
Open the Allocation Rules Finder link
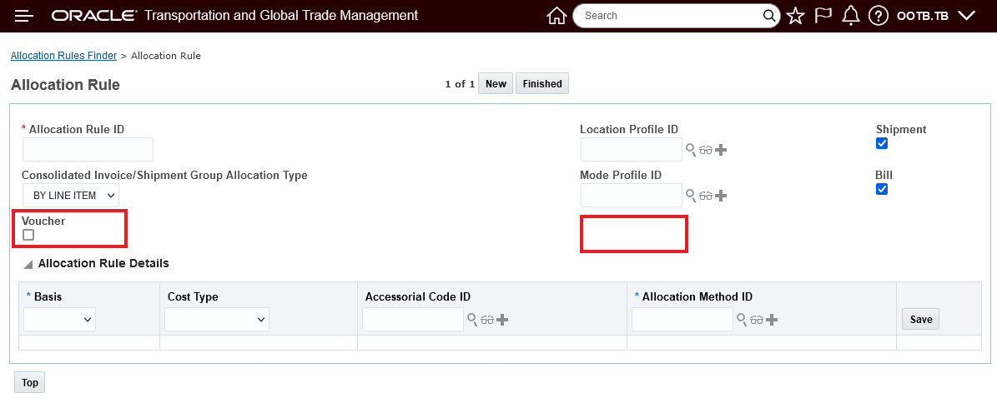pos(63,56)
